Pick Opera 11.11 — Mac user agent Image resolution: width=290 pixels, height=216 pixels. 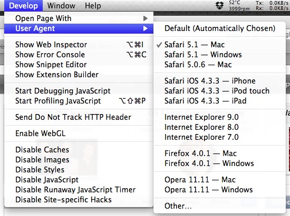click(219, 180)
